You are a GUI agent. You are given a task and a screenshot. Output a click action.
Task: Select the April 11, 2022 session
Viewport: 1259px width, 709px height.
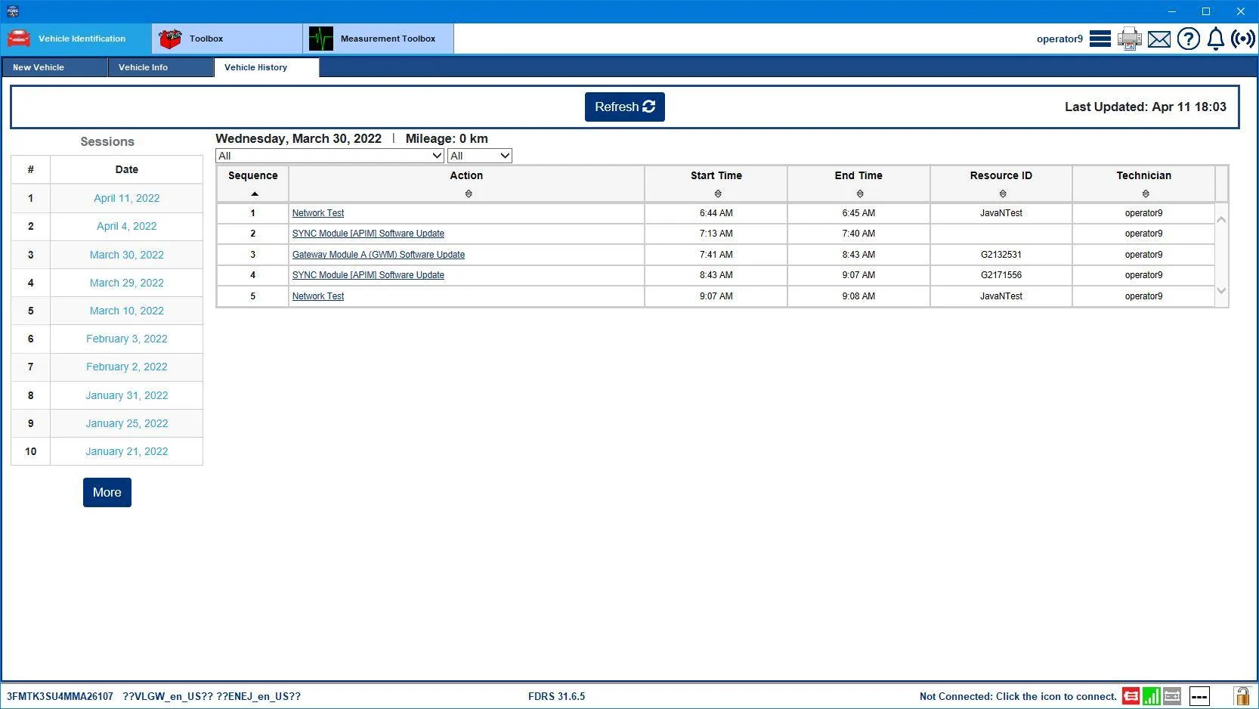tap(127, 198)
